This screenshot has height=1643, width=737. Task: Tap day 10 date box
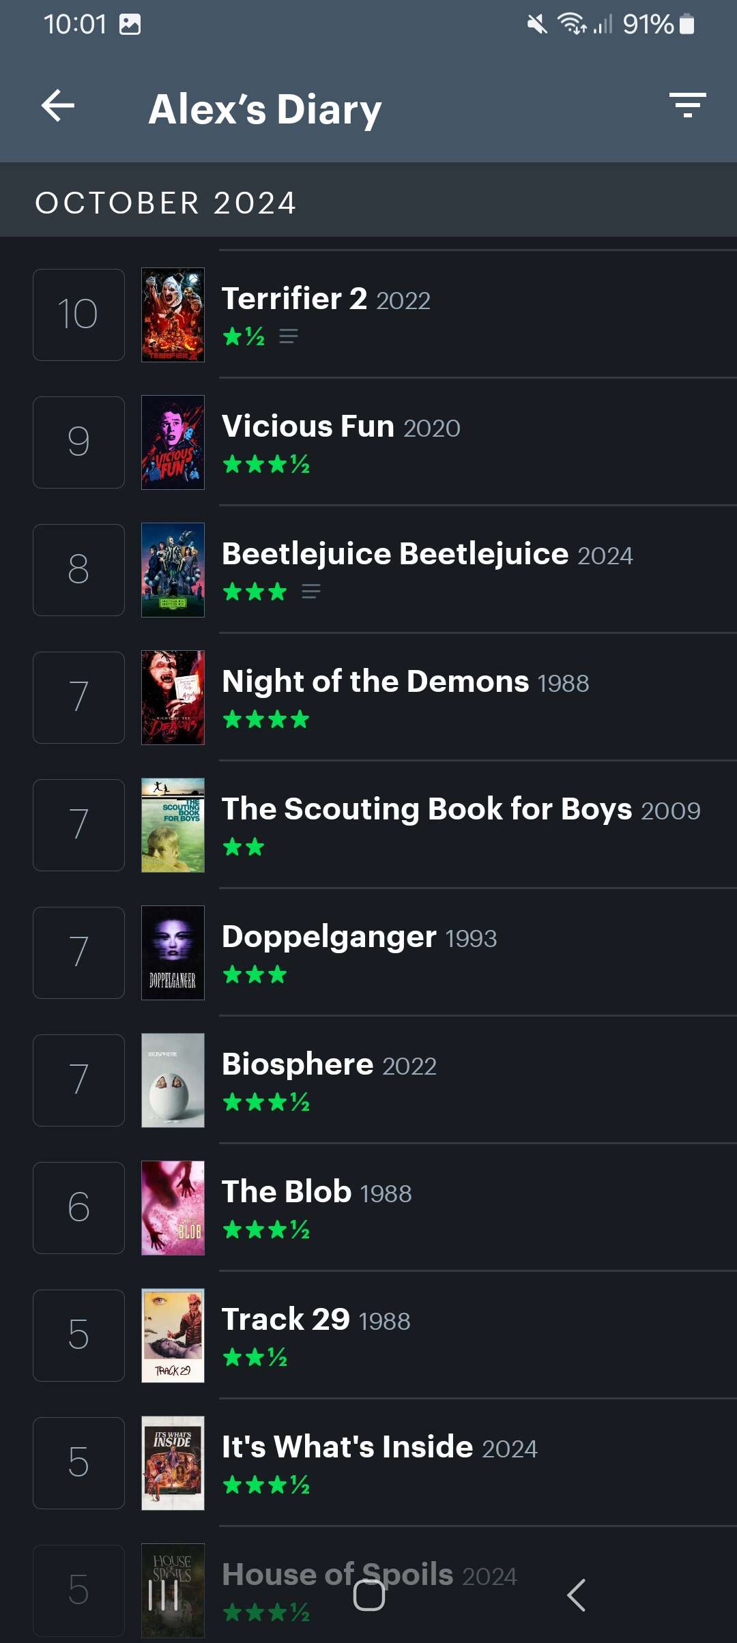click(78, 315)
